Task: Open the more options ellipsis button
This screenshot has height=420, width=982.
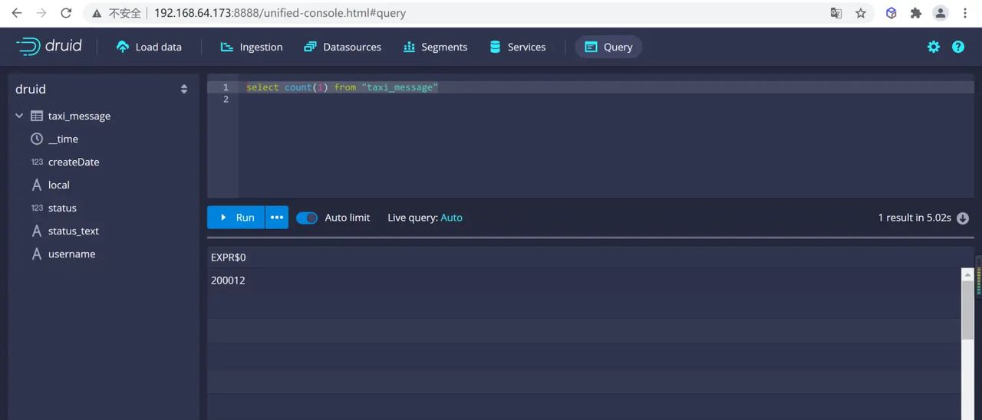Action: coord(277,217)
